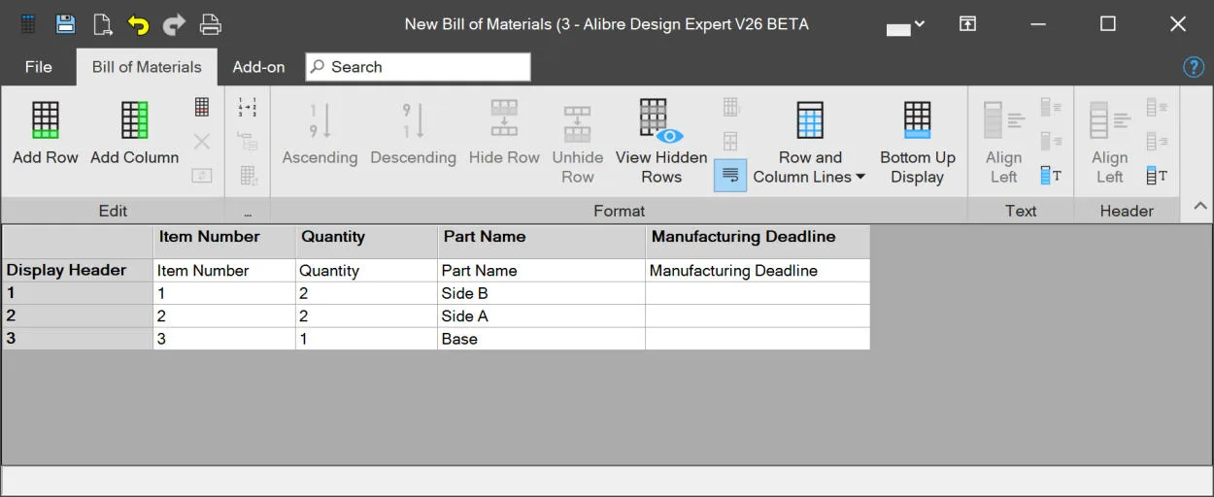Click the middle small align icon in Text group
The height and width of the screenshot is (497, 1214).
[1051, 142]
